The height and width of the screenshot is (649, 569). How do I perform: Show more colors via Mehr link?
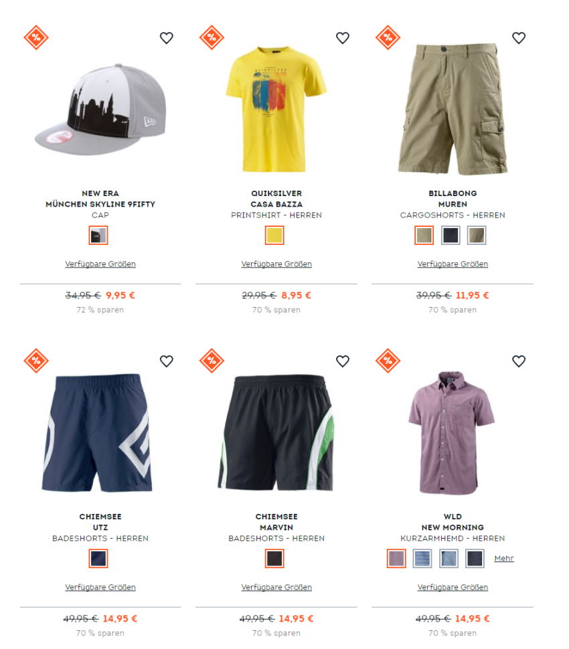tap(504, 559)
